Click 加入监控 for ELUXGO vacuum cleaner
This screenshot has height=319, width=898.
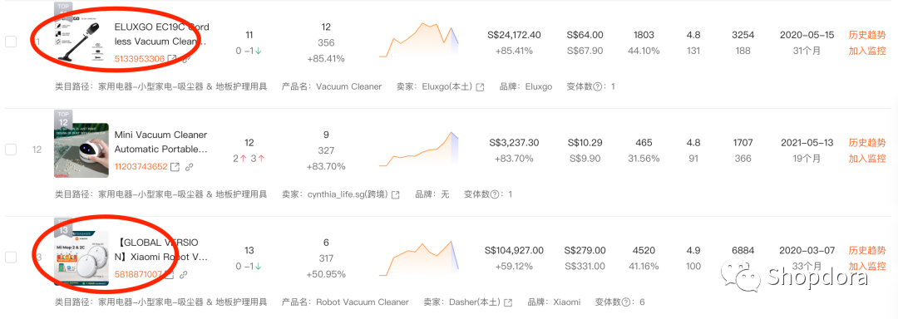[x=867, y=51]
